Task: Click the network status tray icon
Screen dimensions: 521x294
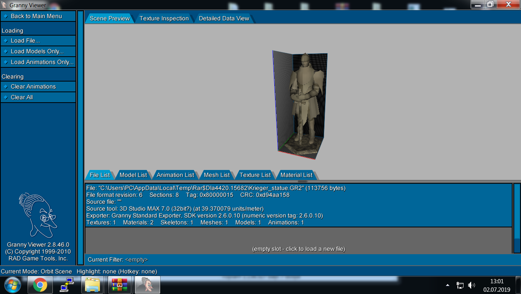Action: 460,285
